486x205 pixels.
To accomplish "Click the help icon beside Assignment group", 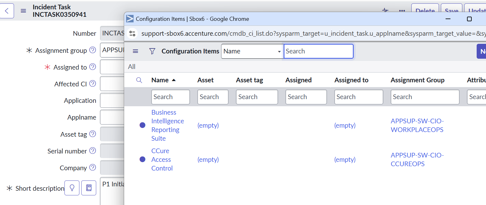I will click(x=92, y=50).
